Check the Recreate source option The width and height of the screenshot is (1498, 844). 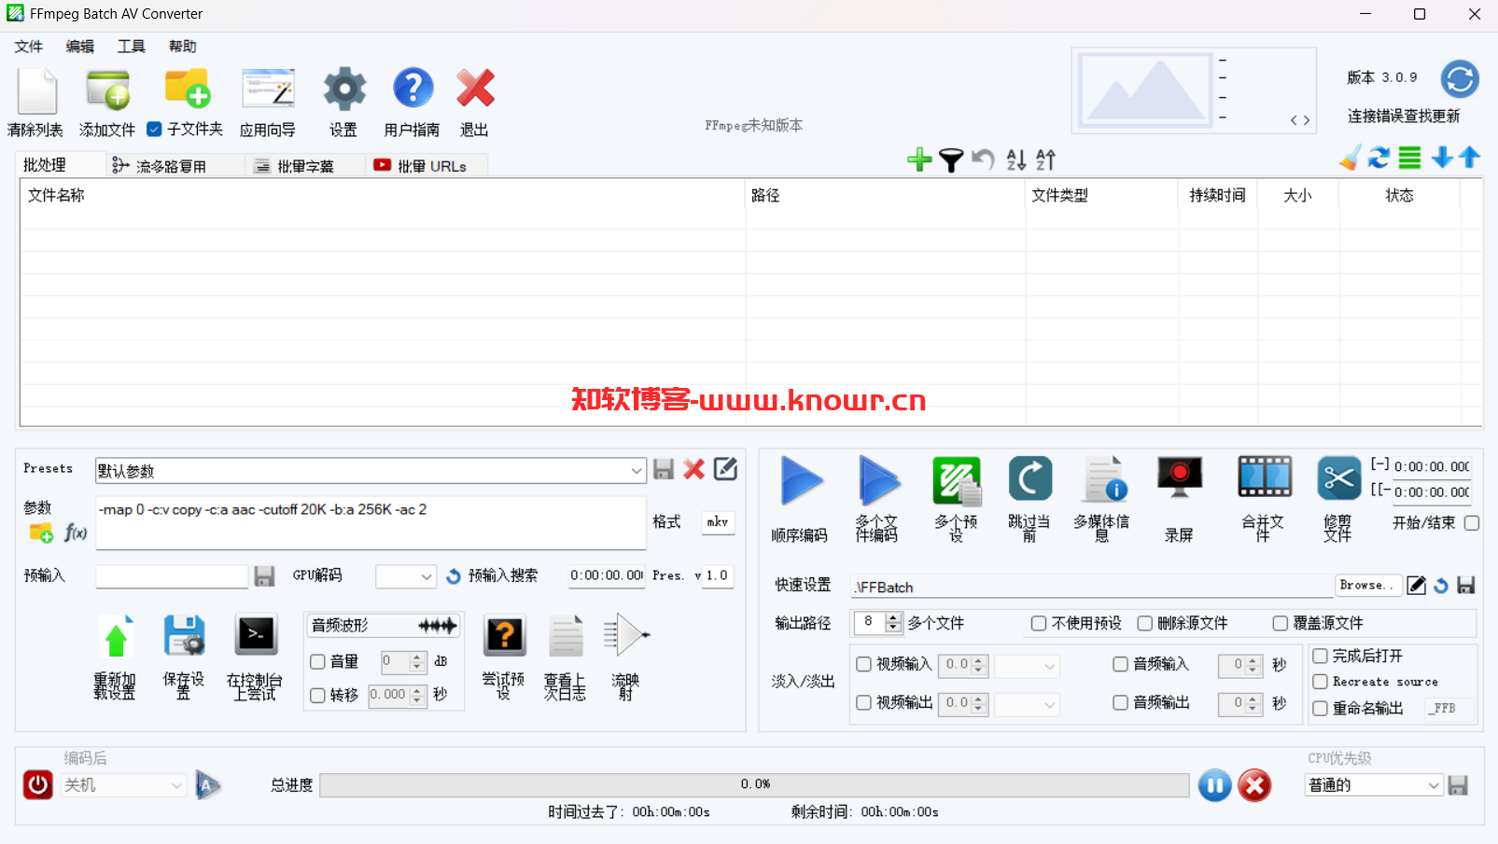[1320, 682]
